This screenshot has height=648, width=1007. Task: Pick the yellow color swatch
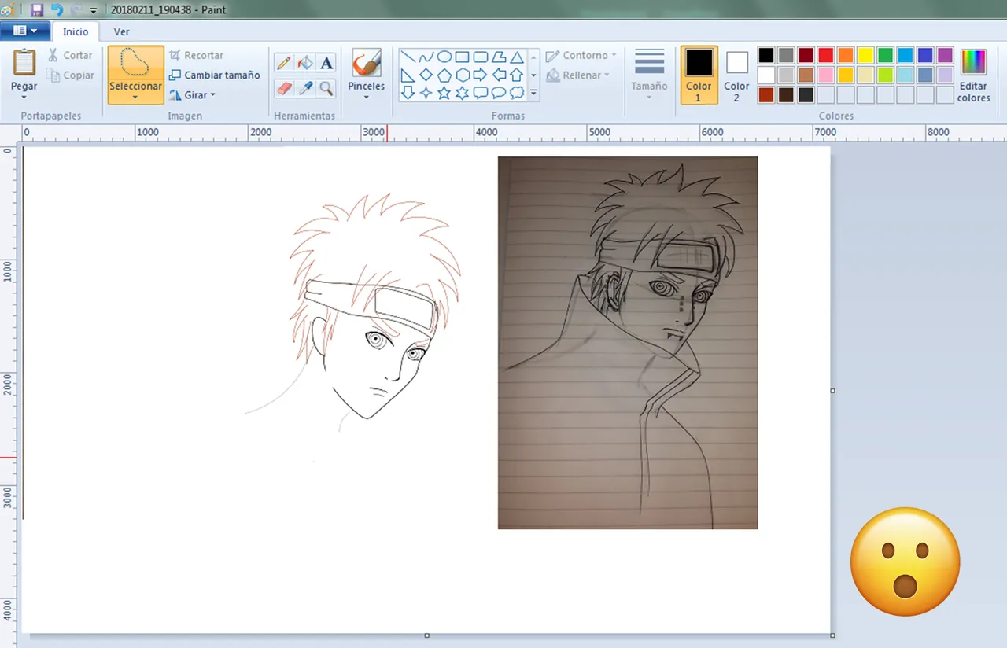tap(865, 55)
